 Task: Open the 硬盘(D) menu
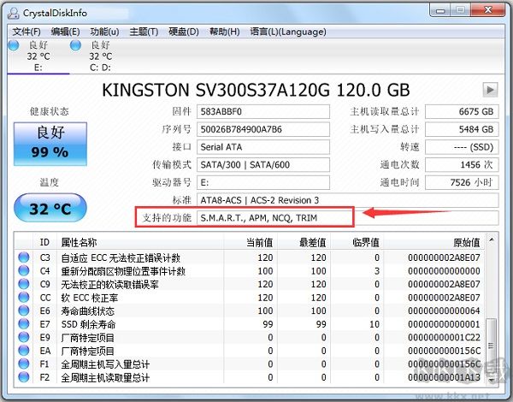click(x=184, y=32)
